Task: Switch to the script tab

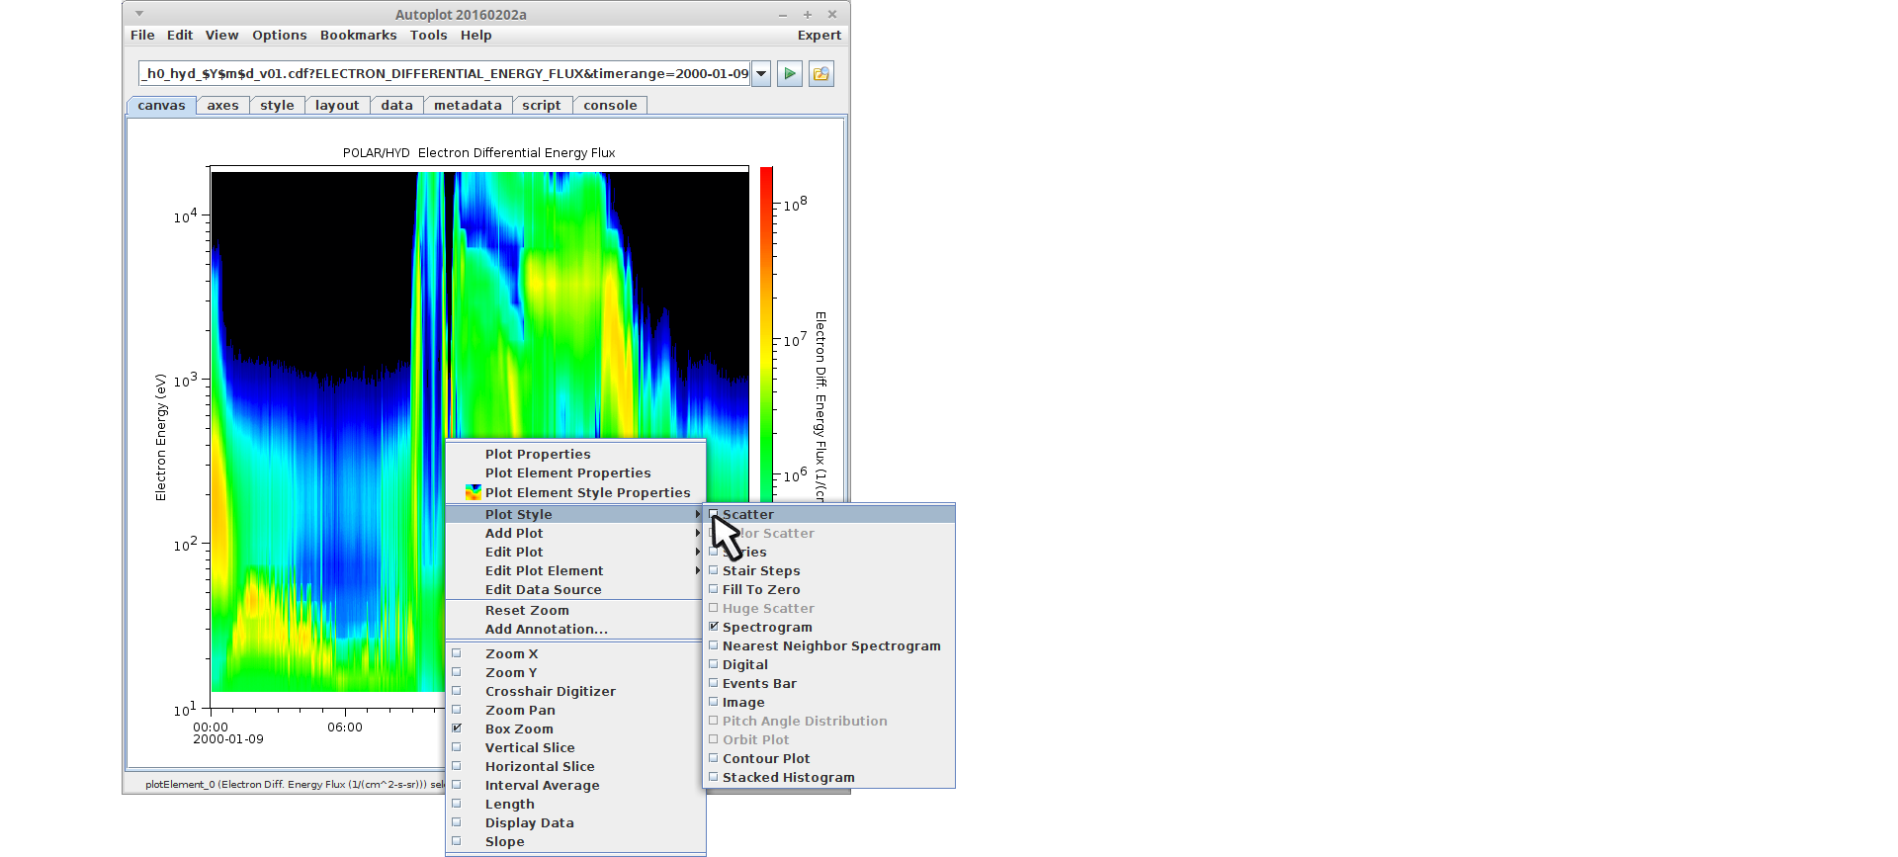Action: coord(541,105)
